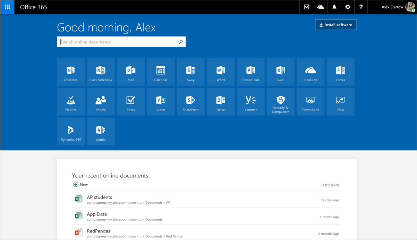Open the Admin center tile

pyautogui.click(x=101, y=131)
